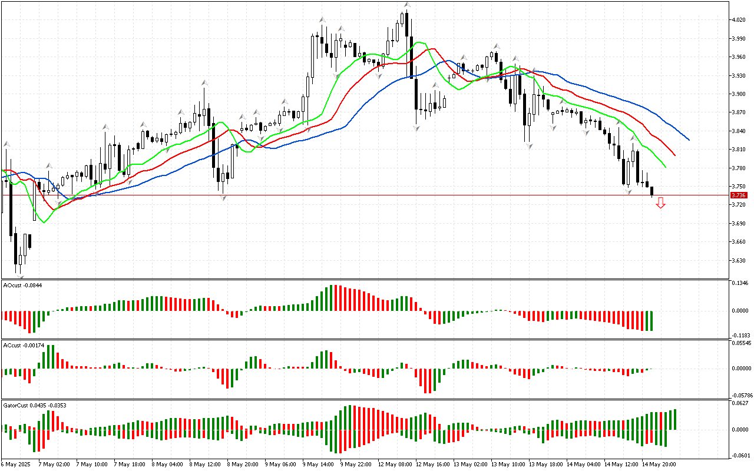Click the last black candle on the chart

pyautogui.click(x=652, y=191)
